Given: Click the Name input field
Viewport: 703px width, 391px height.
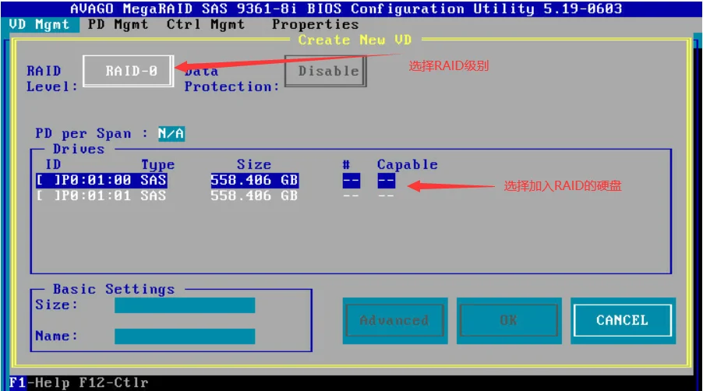Looking at the screenshot, I should [x=185, y=336].
